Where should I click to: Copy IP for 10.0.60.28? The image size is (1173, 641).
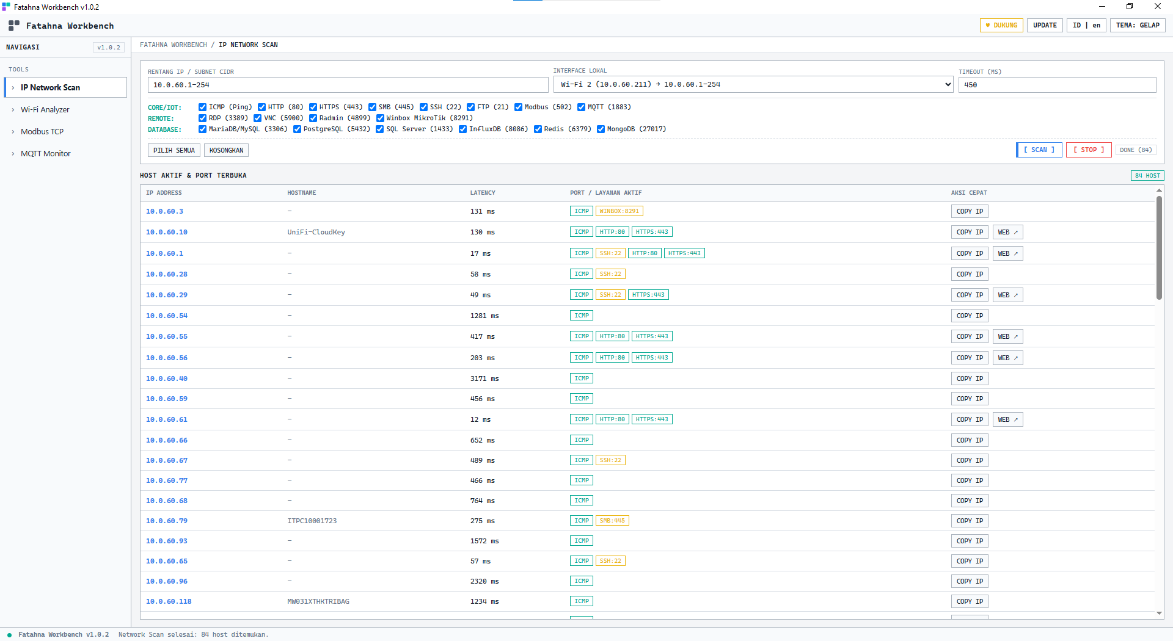tap(970, 274)
